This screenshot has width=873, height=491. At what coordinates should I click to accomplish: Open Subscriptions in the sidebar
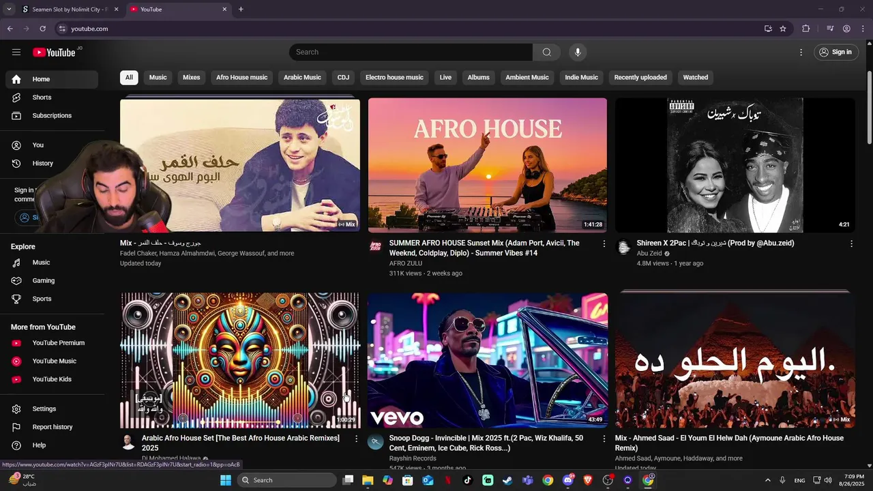52,116
